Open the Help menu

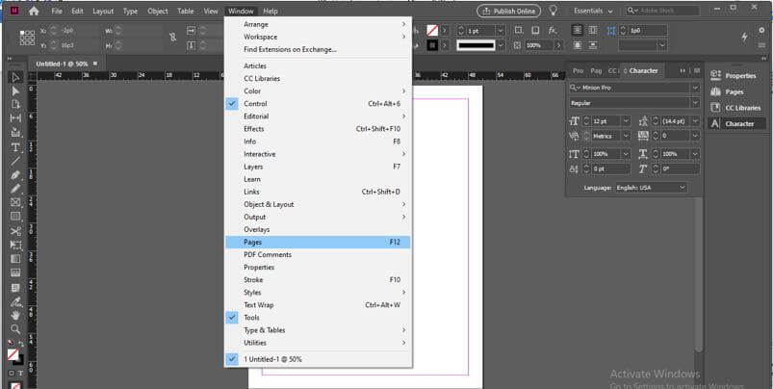click(271, 11)
